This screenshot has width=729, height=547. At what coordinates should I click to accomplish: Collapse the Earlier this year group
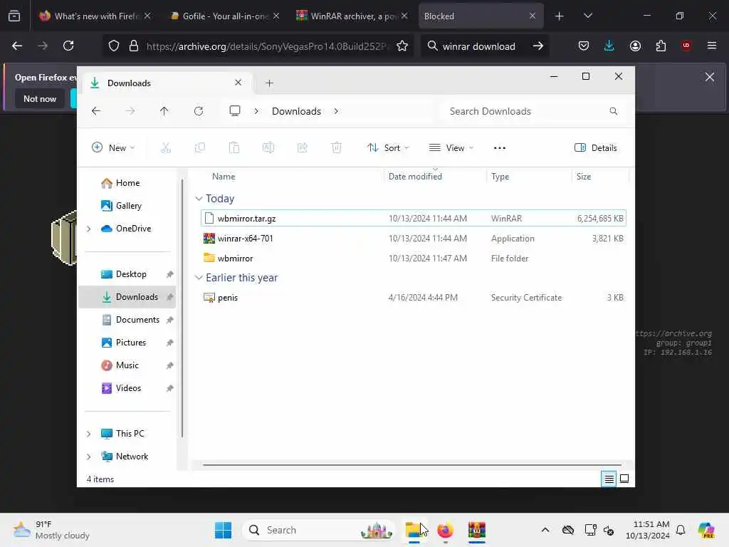point(199,278)
